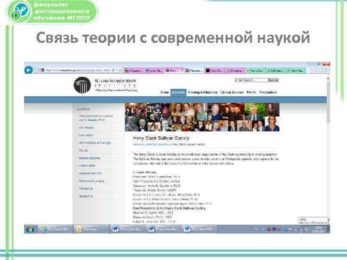Click the 'Faculty' sidebar link
This screenshot has width=347, height=260.
(83, 151)
